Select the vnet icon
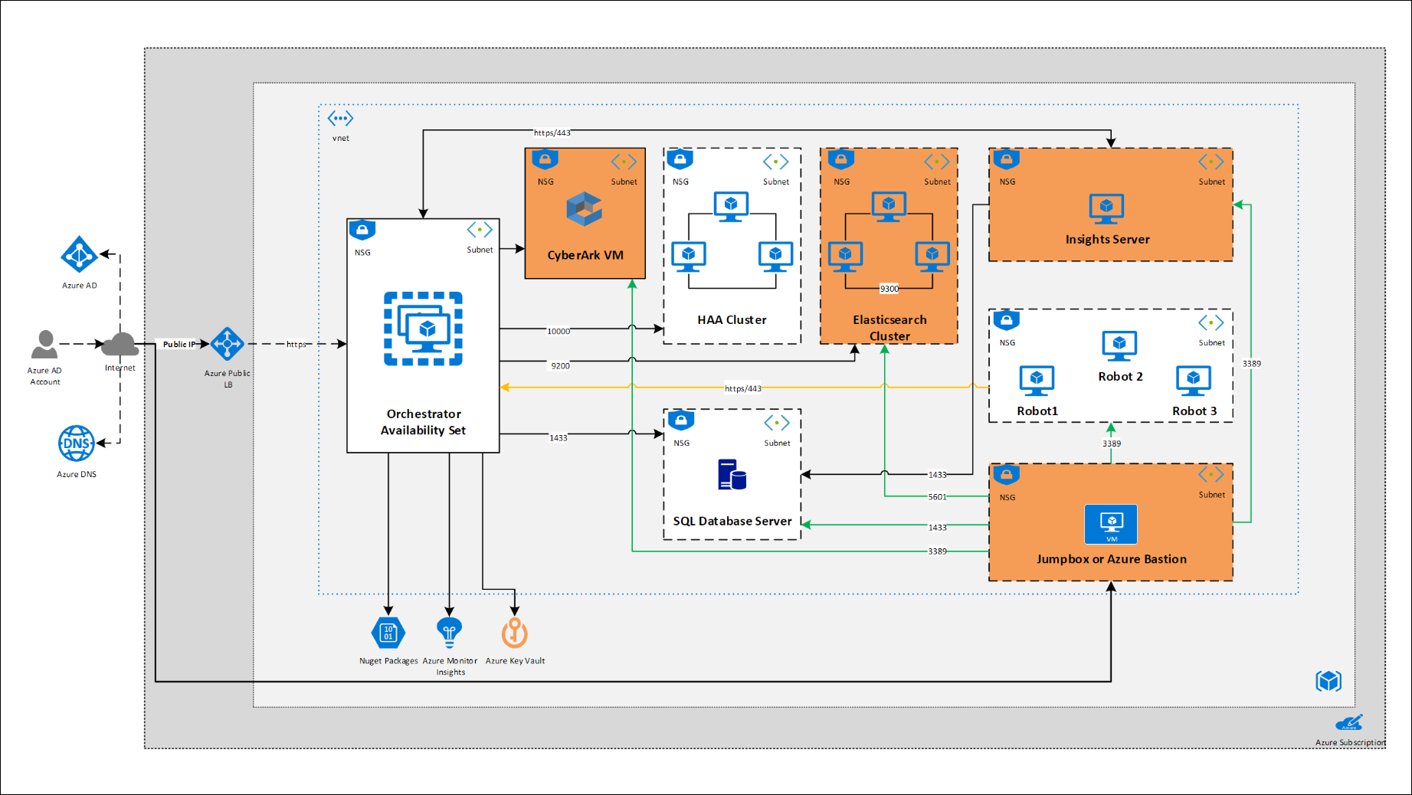The width and height of the screenshot is (1412, 795). [340, 119]
